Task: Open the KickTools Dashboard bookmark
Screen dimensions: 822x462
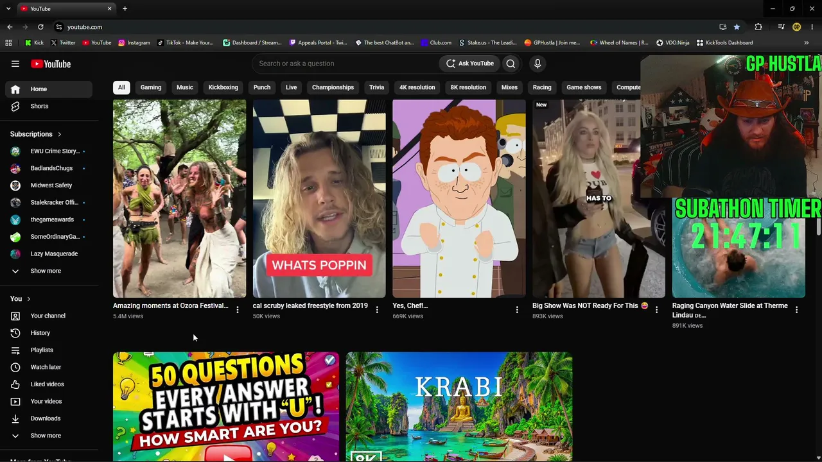Action: (x=724, y=43)
